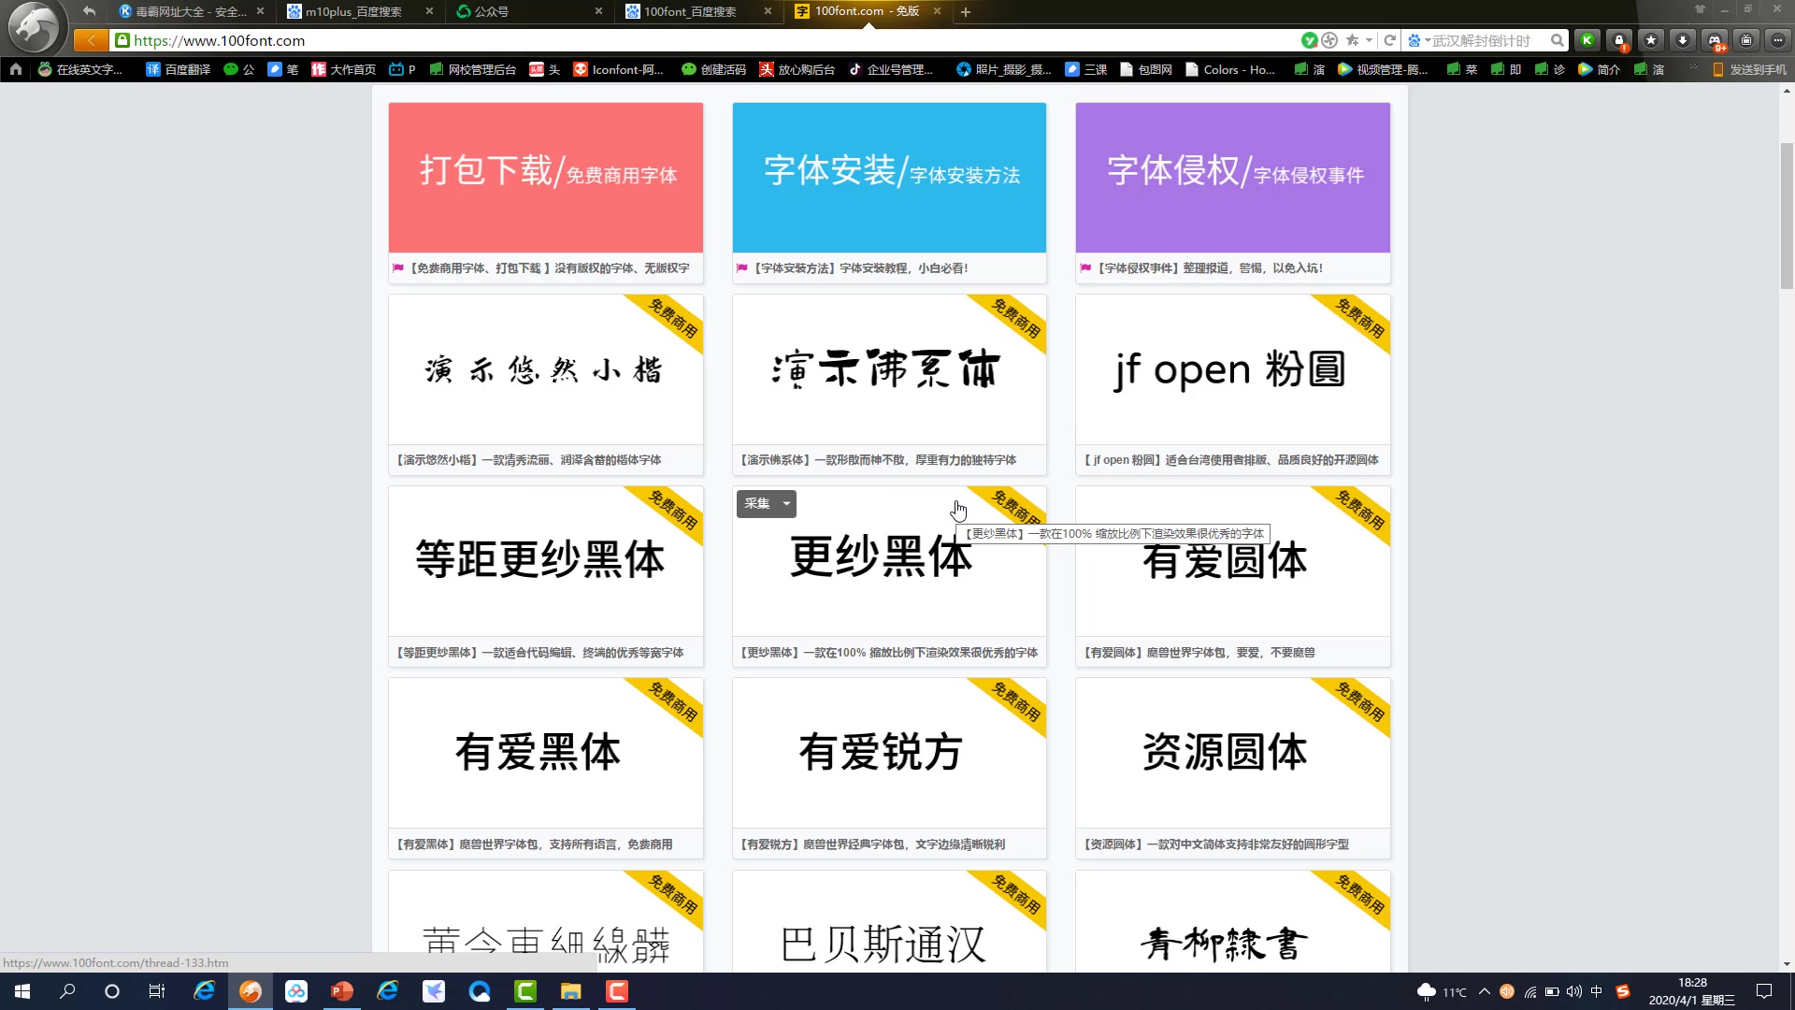Click the ellipsis more-extensions icon
1795x1010 pixels.
(x=1778, y=40)
